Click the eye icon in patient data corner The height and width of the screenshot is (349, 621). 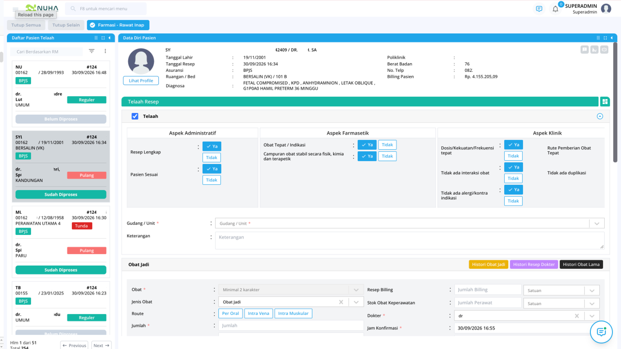[x=604, y=50]
